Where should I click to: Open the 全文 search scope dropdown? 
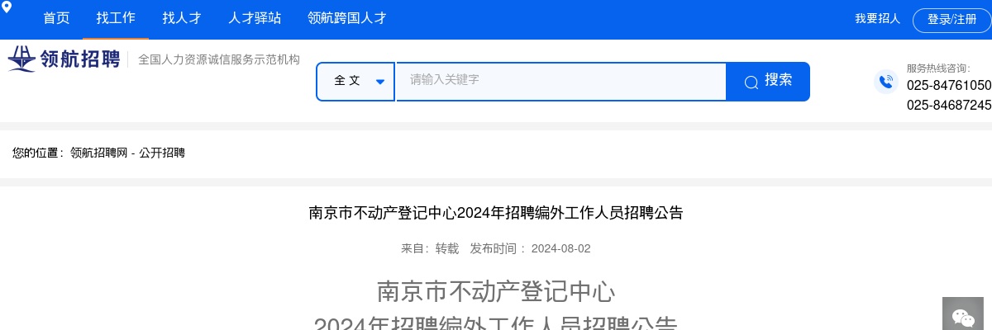pyautogui.click(x=355, y=82)
